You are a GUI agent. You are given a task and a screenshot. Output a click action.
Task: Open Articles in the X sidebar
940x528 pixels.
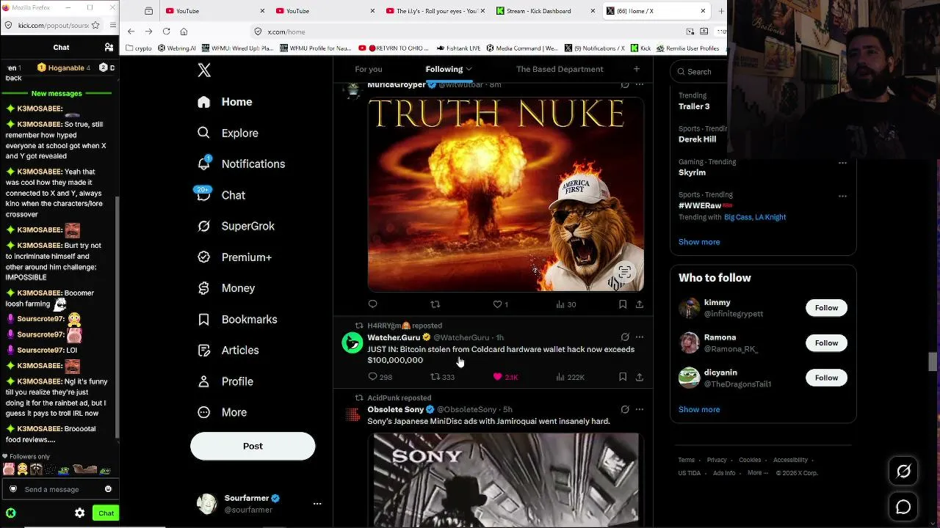point(228,350)
